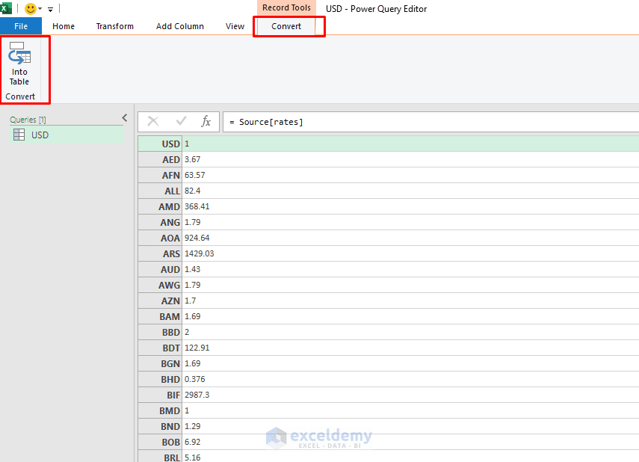Click the BRL value 5.16
639x462 pixels.
pos(192,458)
